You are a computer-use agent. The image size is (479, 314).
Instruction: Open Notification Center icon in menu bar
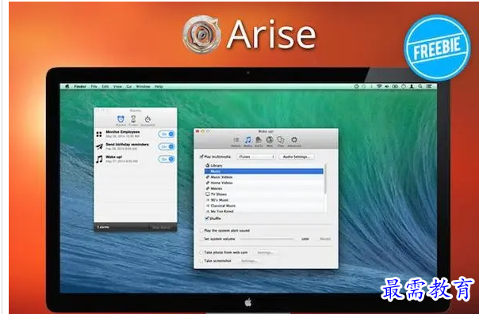coord(429,86)
